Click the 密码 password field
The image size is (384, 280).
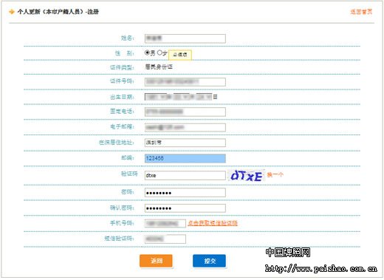click(185, 193)
